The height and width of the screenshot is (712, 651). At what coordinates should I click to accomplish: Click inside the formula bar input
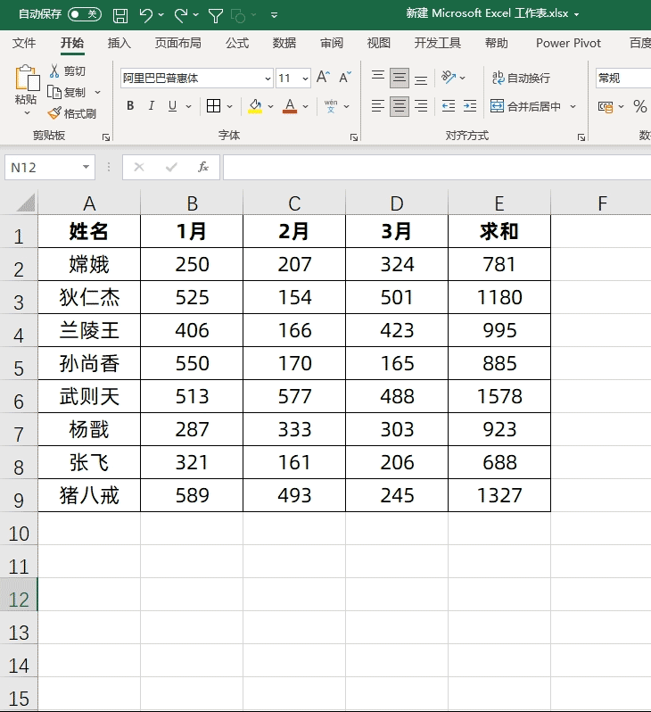point(437,167)
